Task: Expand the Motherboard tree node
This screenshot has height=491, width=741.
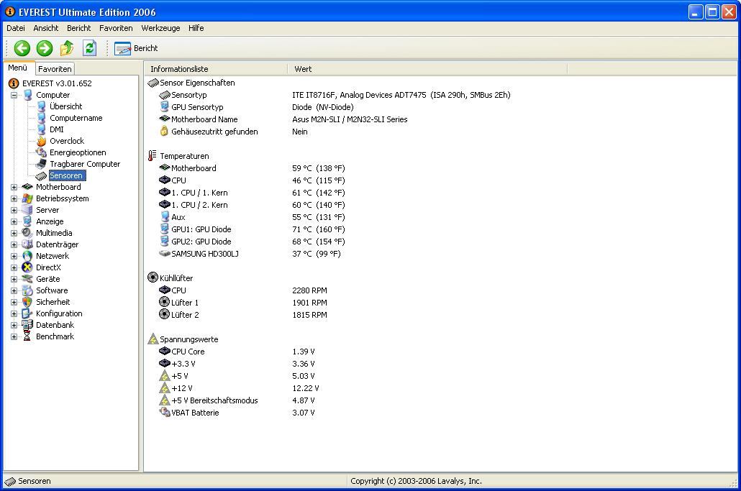Action: pos(14,187)
